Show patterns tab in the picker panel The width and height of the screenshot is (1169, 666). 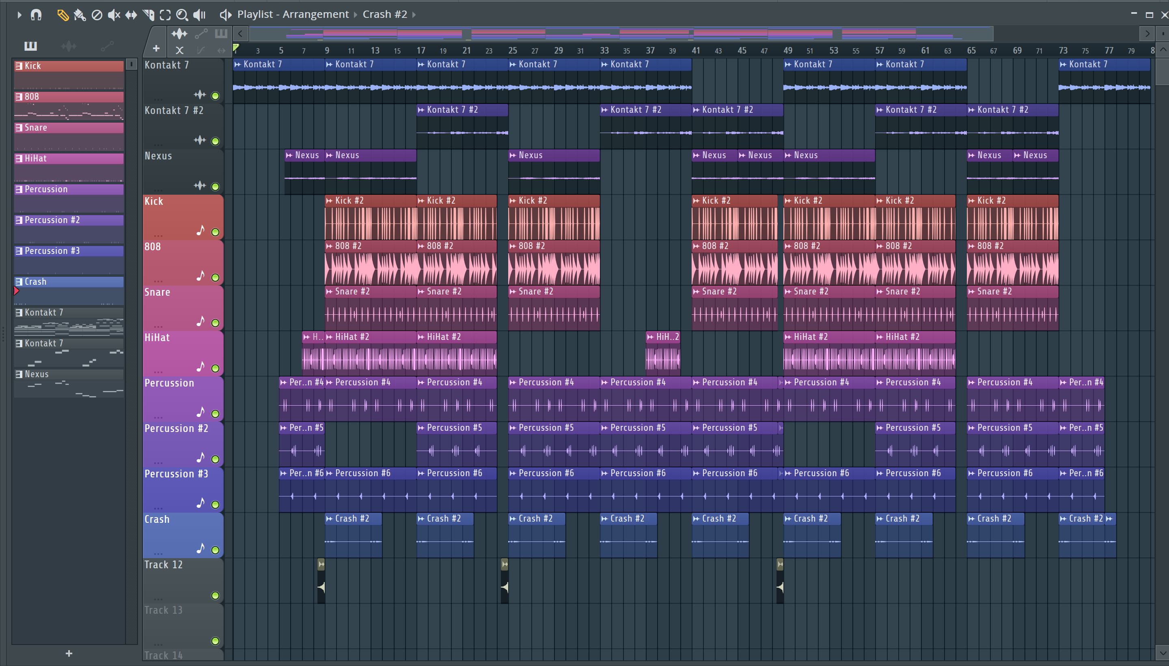point(31,46)
